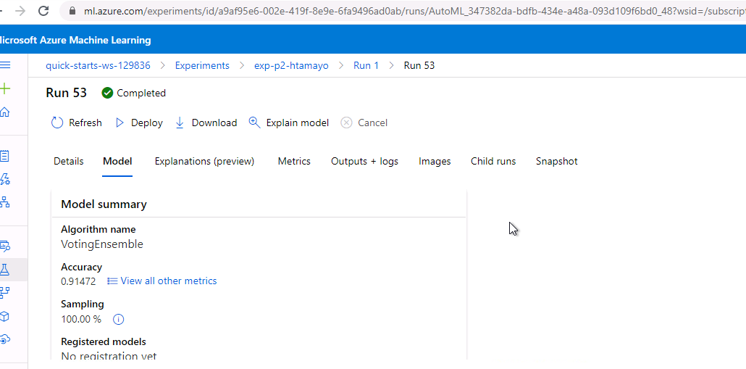Click Microsoft Azure Machine Learning header title
This screenshot has height=369, width=746.
tap(75, 41)
